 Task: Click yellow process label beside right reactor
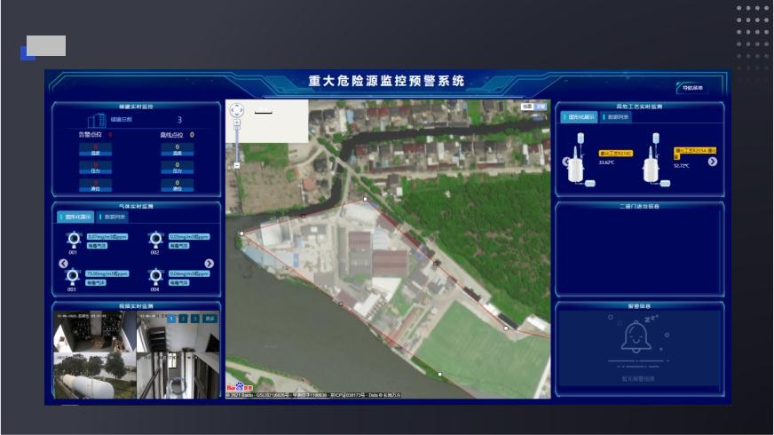pos(695,153)
